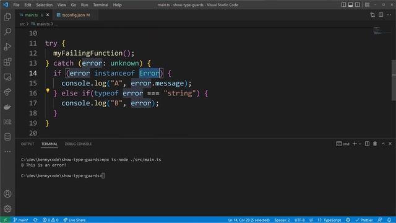Show additional activity bar views ellipsis

(7, 151)
